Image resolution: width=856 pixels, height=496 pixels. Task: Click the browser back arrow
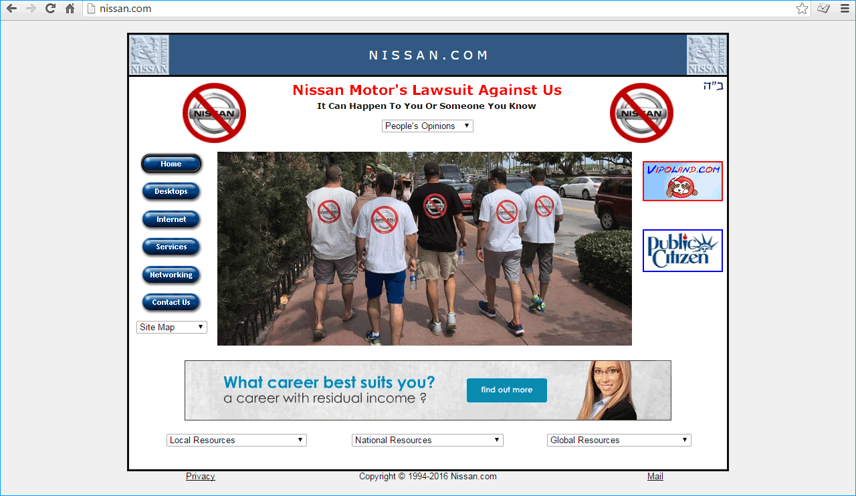pyautogui.click(x=11, y=9)
